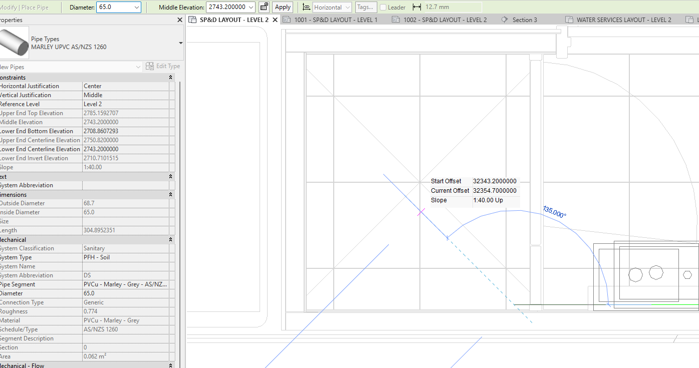This screenshot has height=368, width=699.
Task: Collapse the Mechanical section
Action: (170, 240)
